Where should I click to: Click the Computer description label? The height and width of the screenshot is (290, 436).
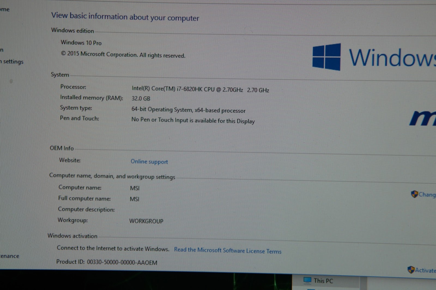click(86, 209)
